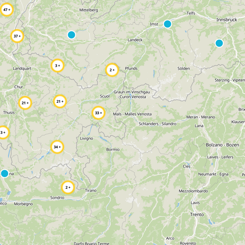
Task: Click the 2+ cluster above Sondrio
Action: pos(68,187)
